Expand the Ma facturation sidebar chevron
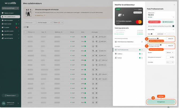179x108 pixels. pyautogui.click(x=19, y=35)
